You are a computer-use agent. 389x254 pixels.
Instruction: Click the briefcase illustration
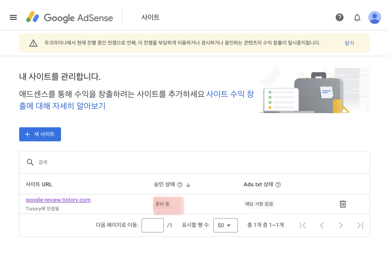coord(313,90)
